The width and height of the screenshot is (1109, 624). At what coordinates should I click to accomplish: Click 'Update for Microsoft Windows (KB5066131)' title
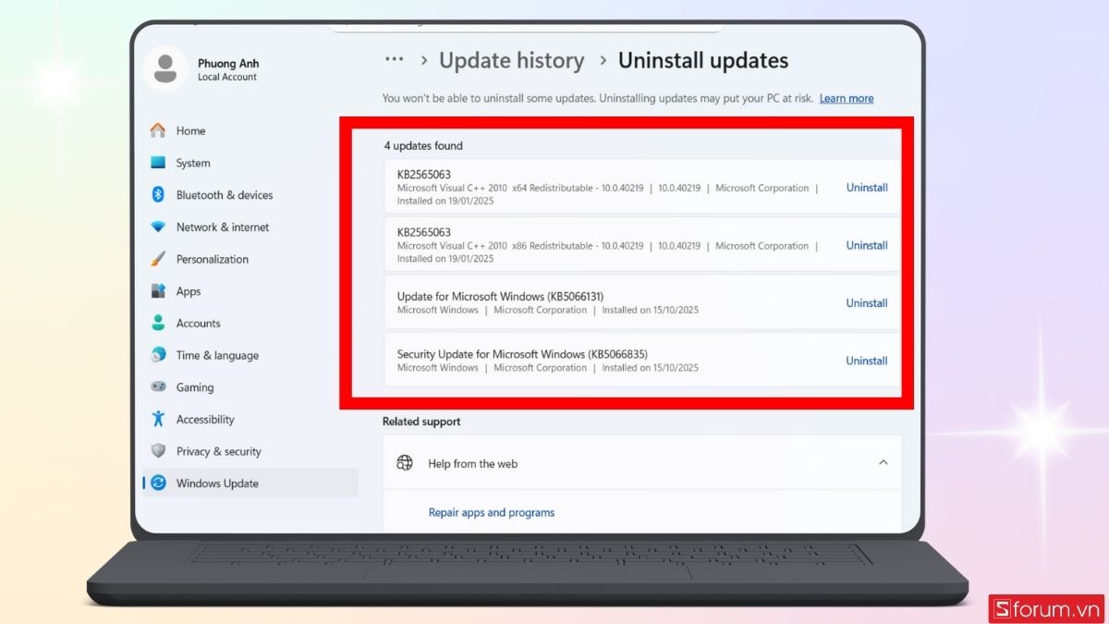pos(500,297)
